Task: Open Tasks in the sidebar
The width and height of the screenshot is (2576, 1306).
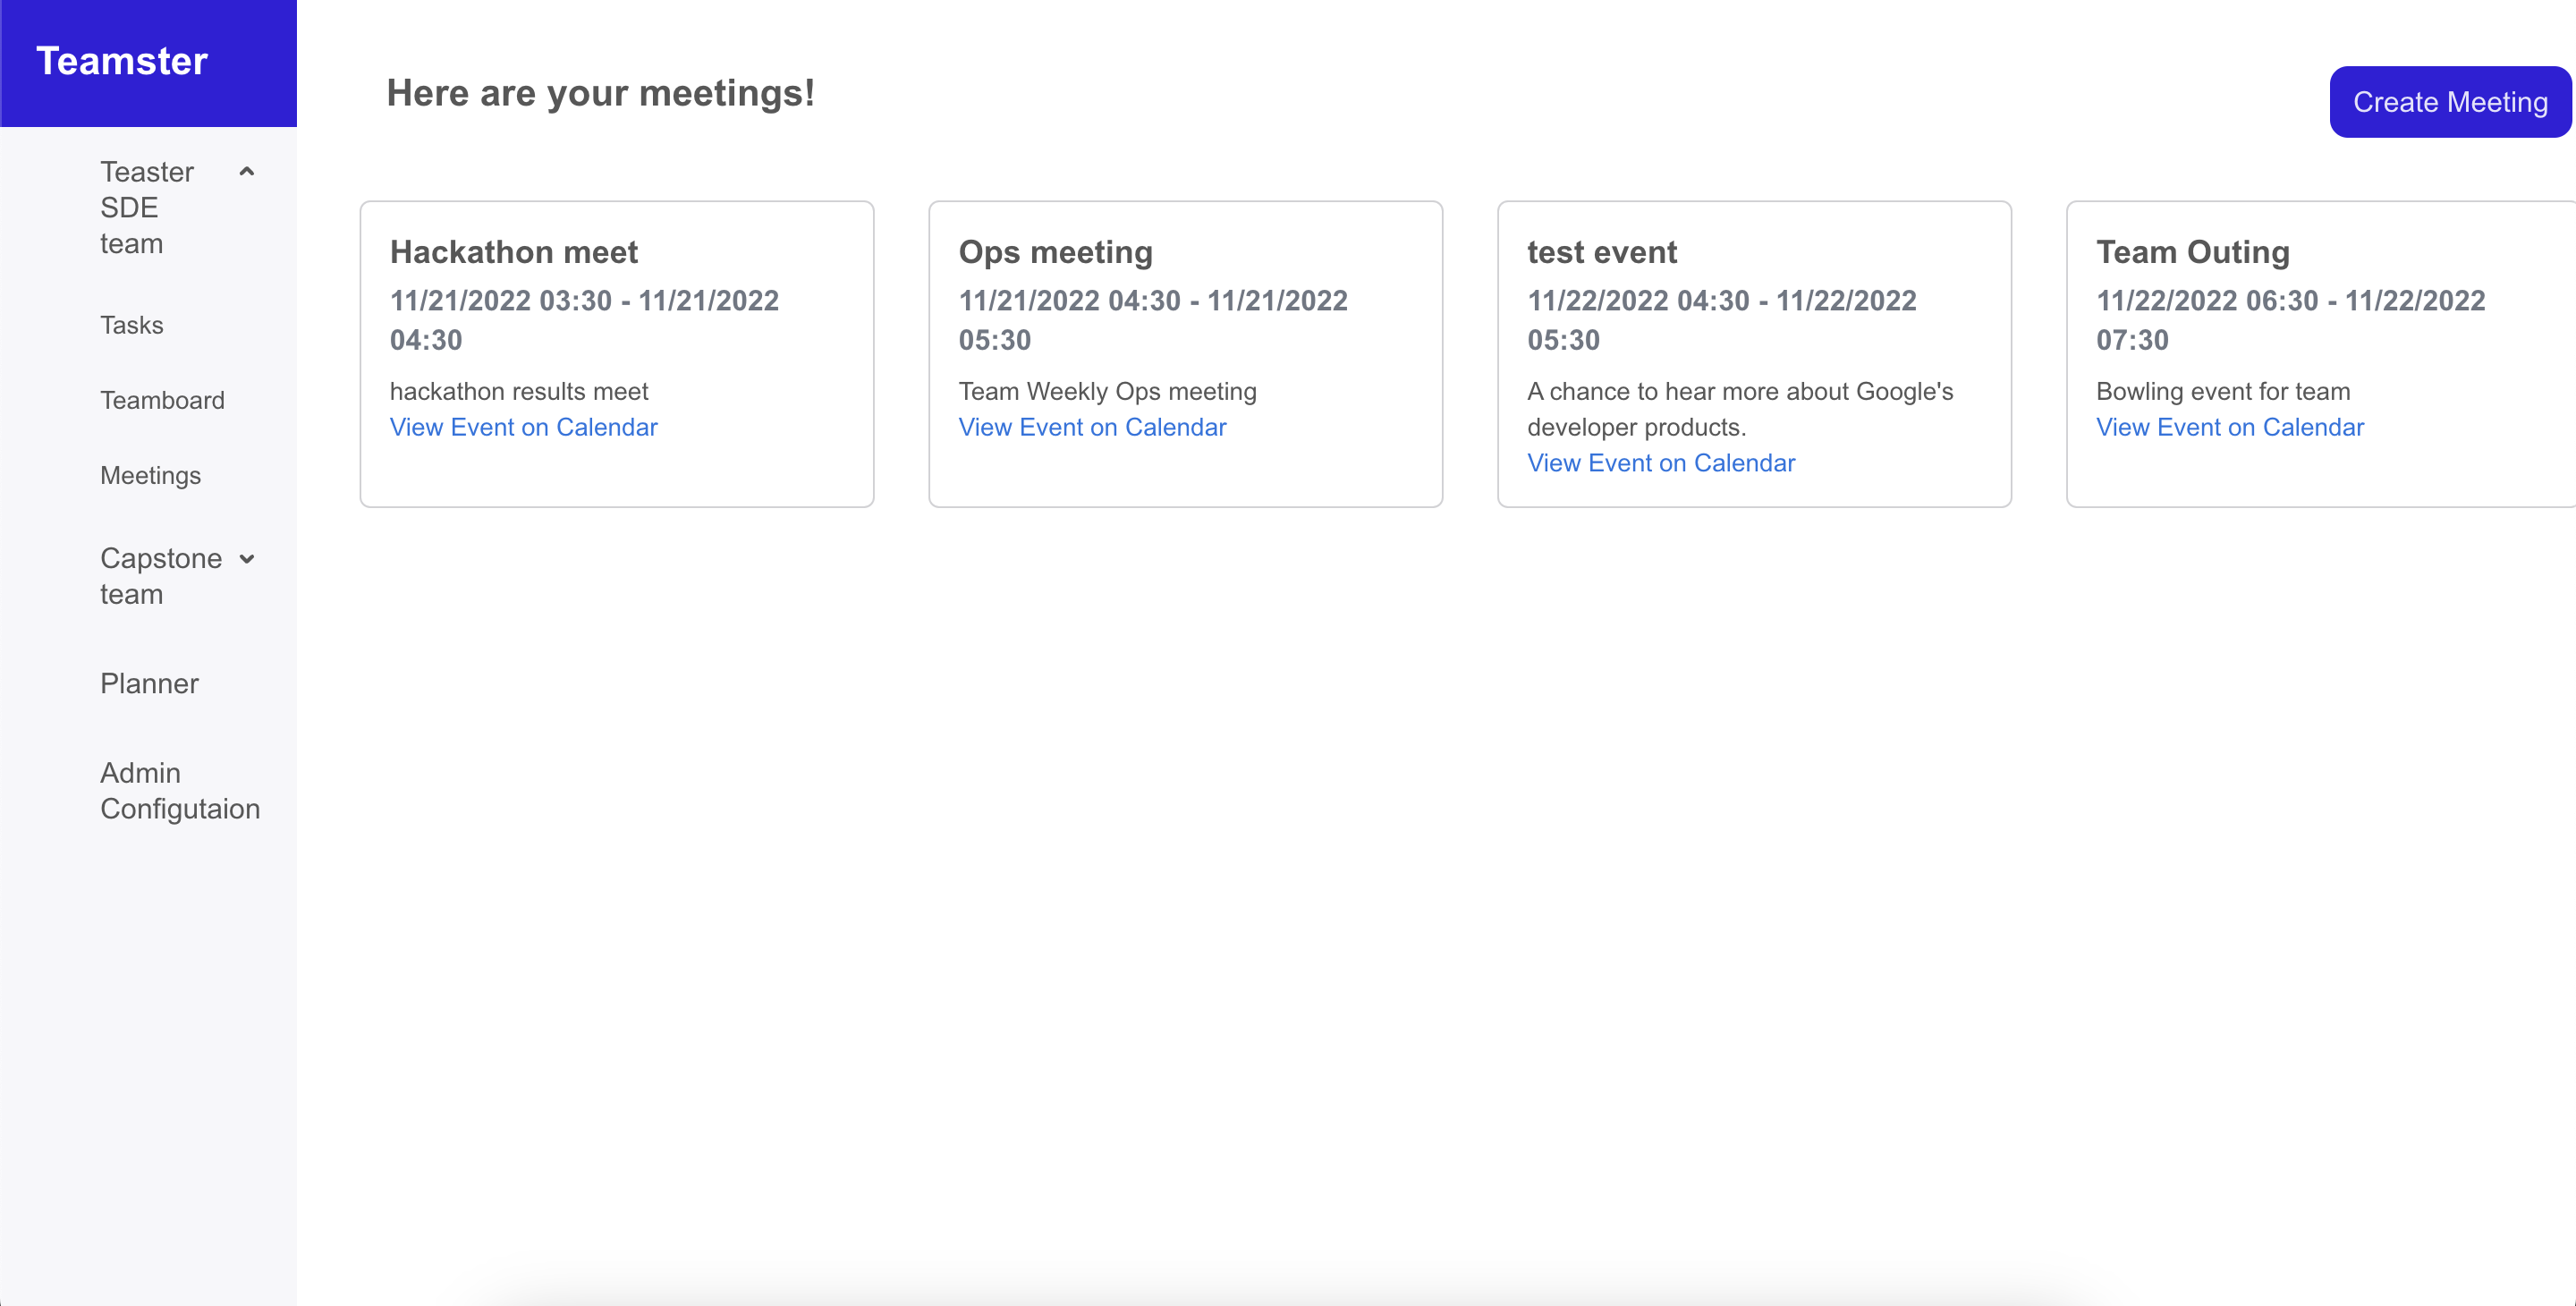Action: [131, 325]
